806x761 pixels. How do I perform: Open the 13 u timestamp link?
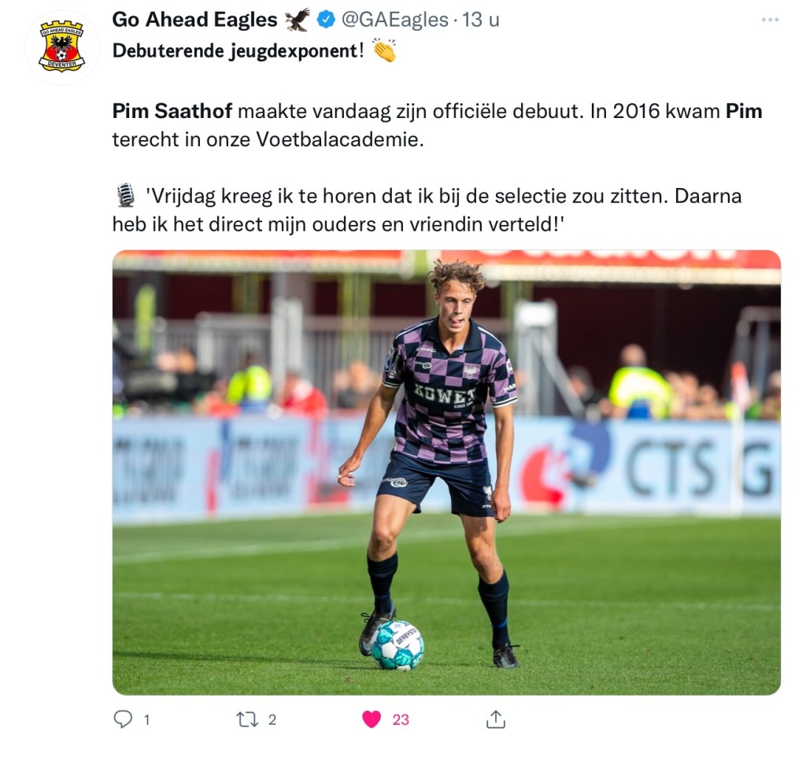click(481, 20)
